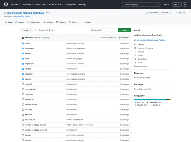Image resolution: width=191 pixels, height=142 pixels.
Task: Open the LICENSE file
Action: pos(29,110)
